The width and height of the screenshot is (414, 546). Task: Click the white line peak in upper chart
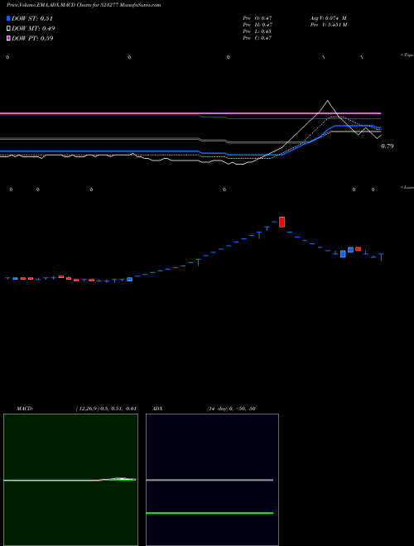(x=327, y=101)
